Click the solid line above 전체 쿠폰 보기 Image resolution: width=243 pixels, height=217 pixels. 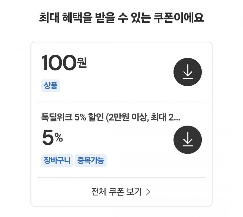[122, 177]
